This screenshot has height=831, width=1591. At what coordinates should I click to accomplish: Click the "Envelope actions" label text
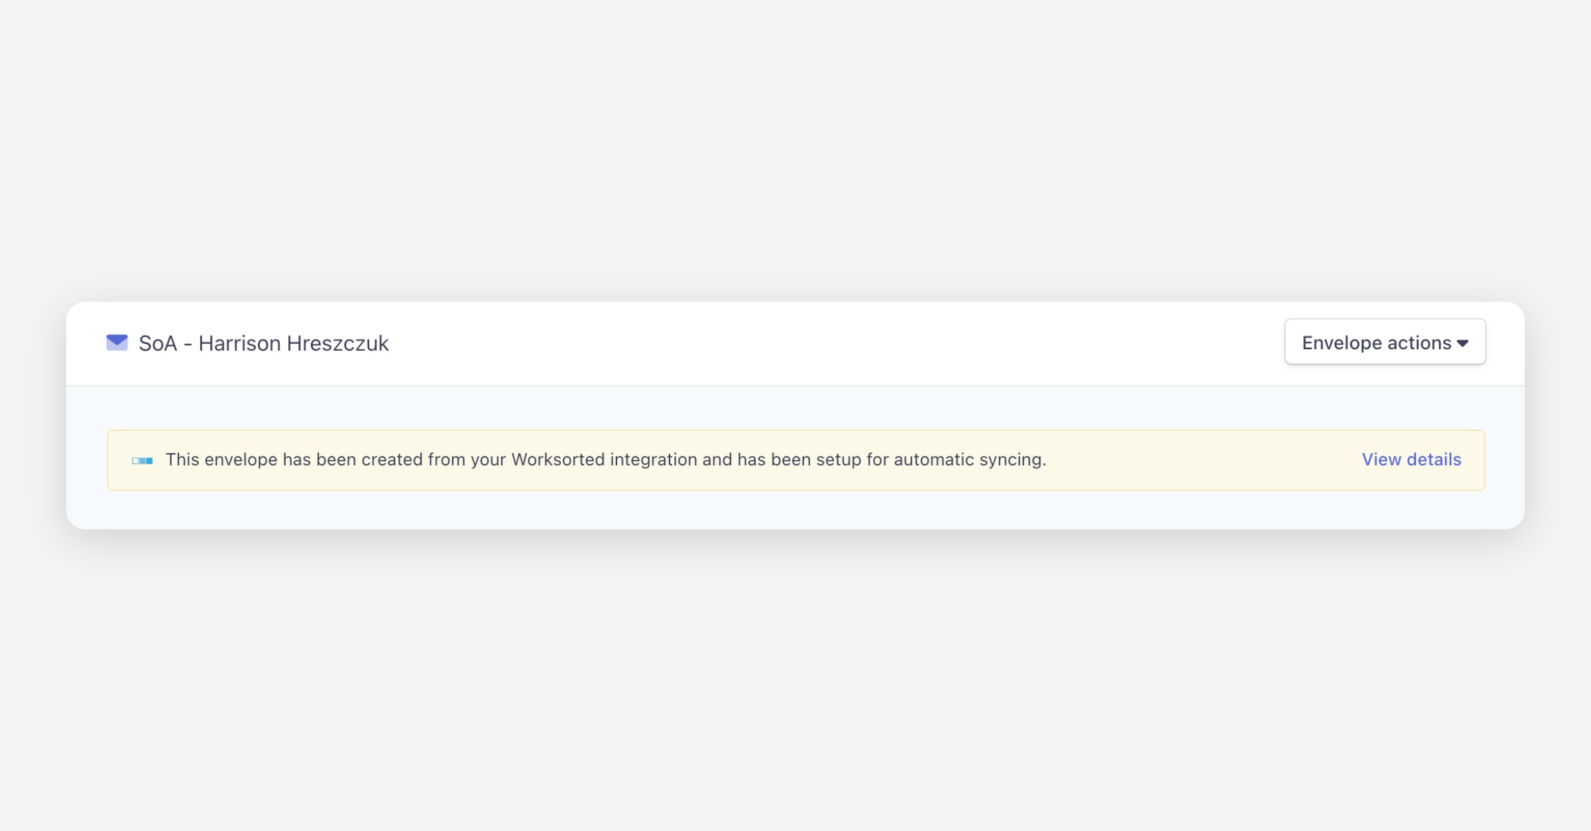click(x=1376, y=343)
